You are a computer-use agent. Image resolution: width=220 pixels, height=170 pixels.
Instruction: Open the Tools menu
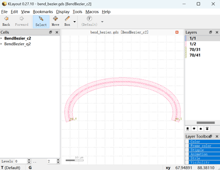pyautogui.click(x=78, y=12)
